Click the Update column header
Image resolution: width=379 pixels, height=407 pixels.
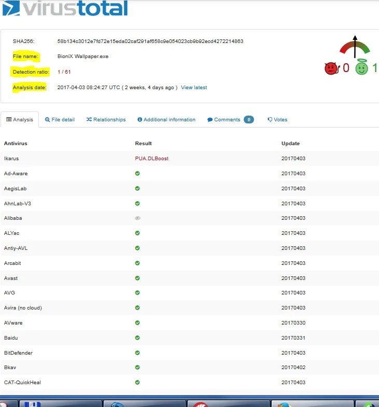(x=290, y=144)
